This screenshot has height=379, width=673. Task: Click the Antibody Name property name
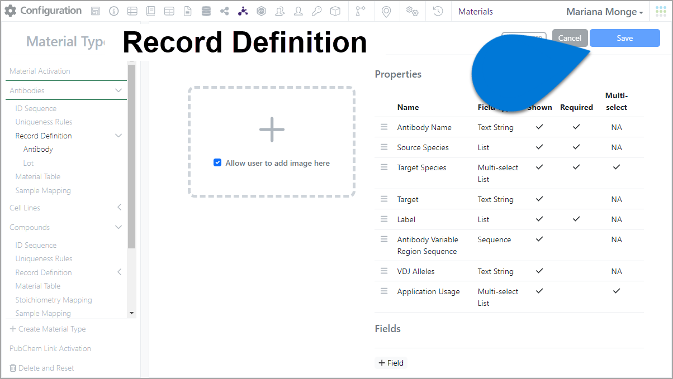coord(424,127)
